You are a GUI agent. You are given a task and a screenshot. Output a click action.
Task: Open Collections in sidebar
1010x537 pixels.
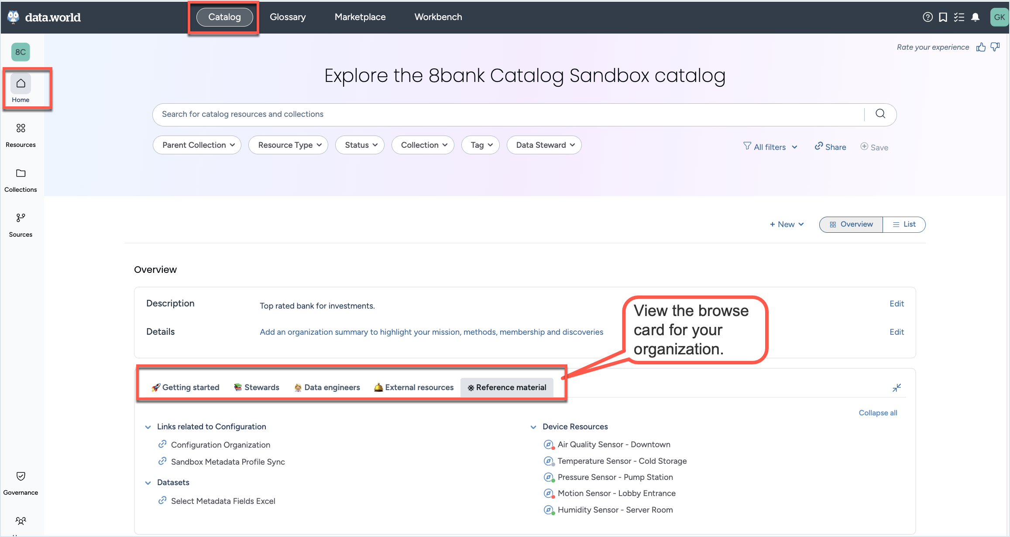pos(21,180)
